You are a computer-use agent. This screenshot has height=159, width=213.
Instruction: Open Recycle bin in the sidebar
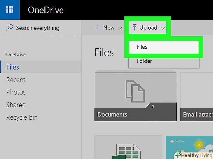pyautogui.click(x=22, y=117)
